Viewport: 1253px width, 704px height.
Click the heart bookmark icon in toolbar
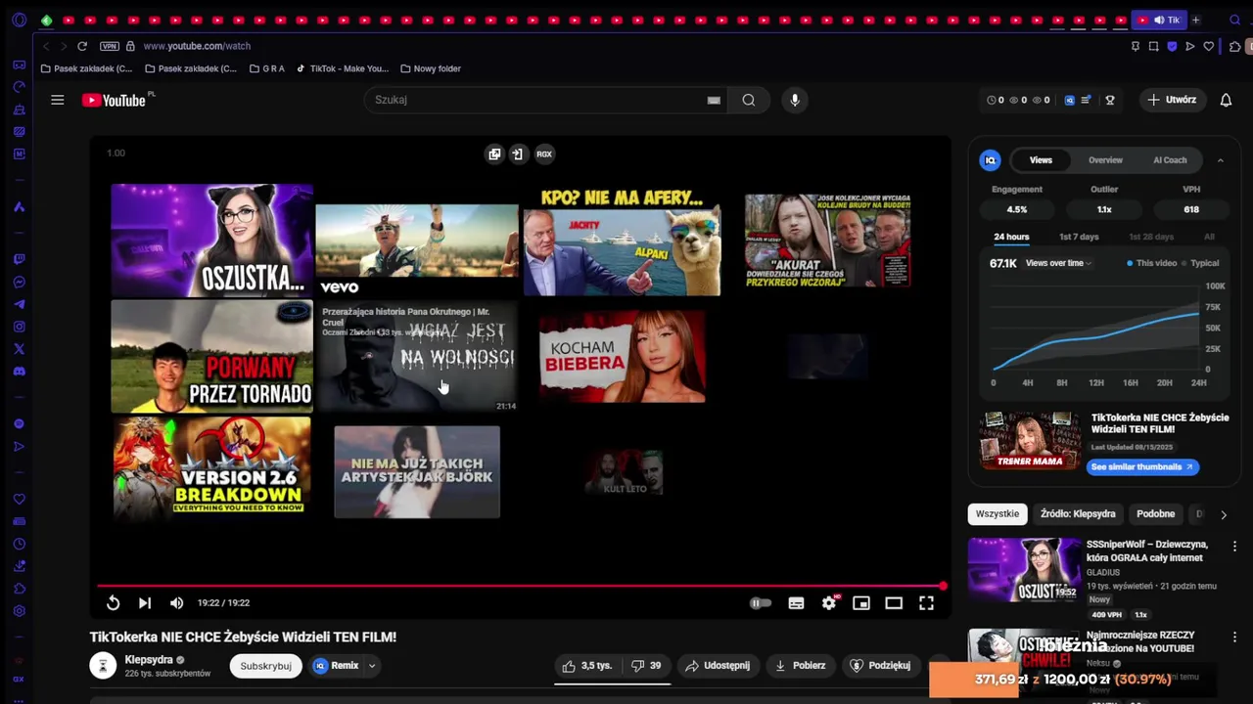(x=1209, y=46)
